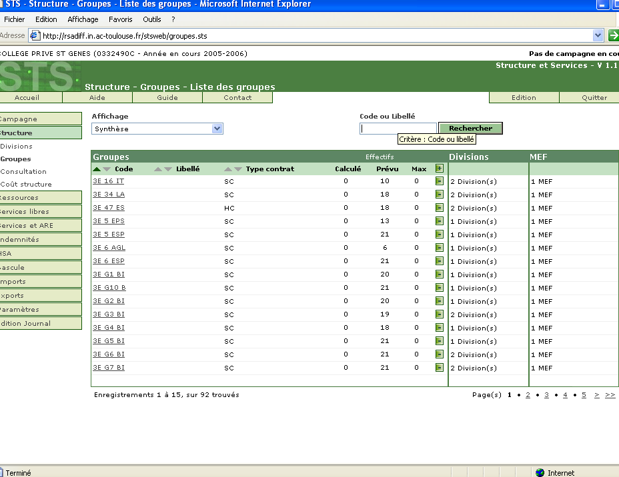Open the Campagne sidebar section
619x477 pixels.
click(40, 119)
